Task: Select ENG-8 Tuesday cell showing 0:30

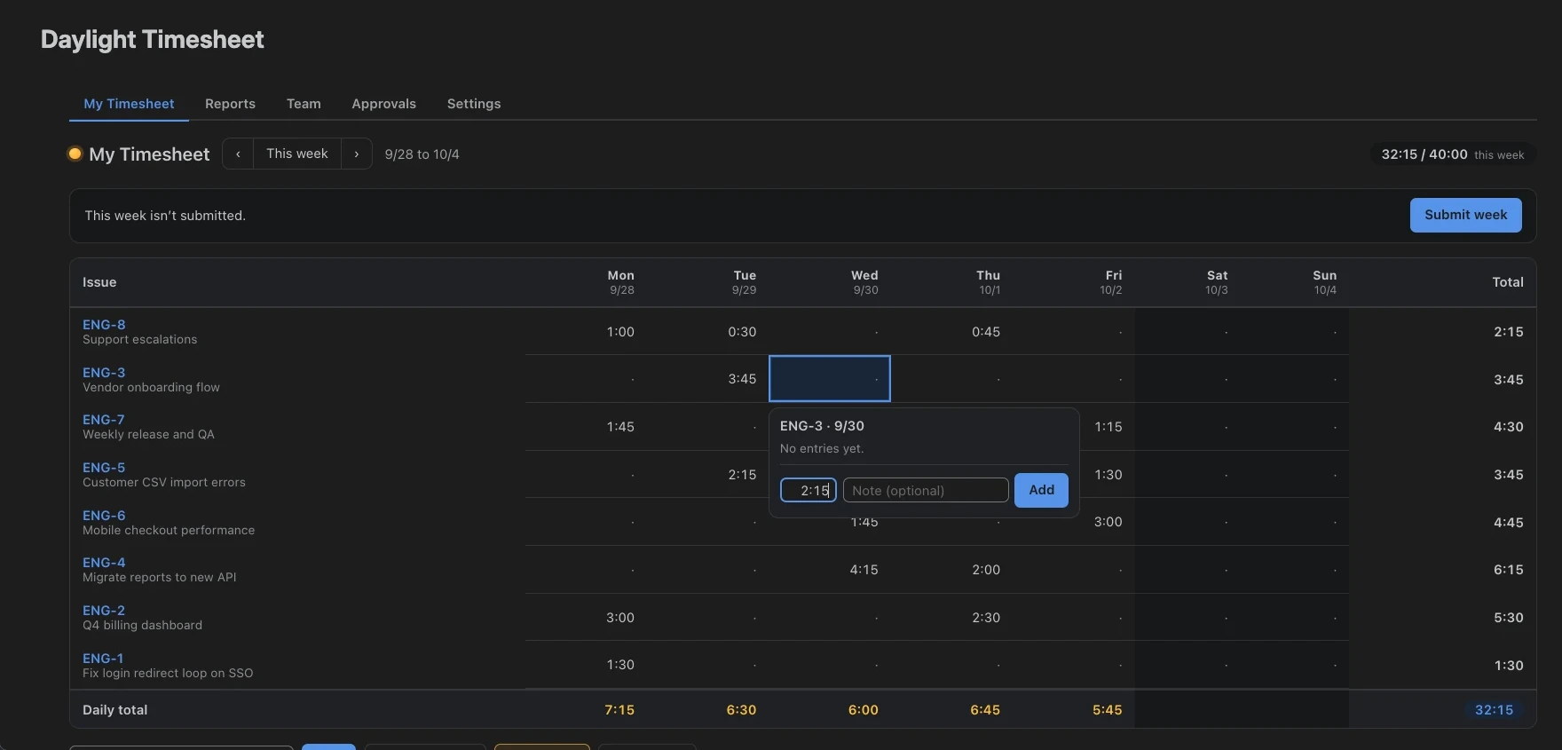Action: tap(708, 332)
